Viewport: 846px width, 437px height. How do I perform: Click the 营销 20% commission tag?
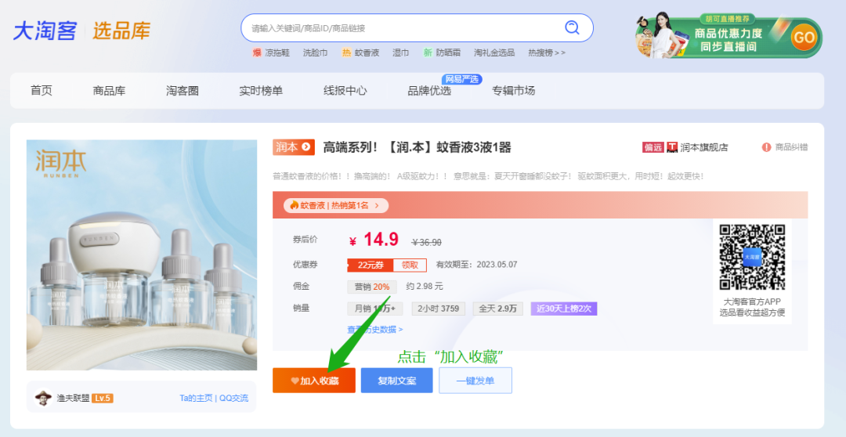[x=372, y=287]
